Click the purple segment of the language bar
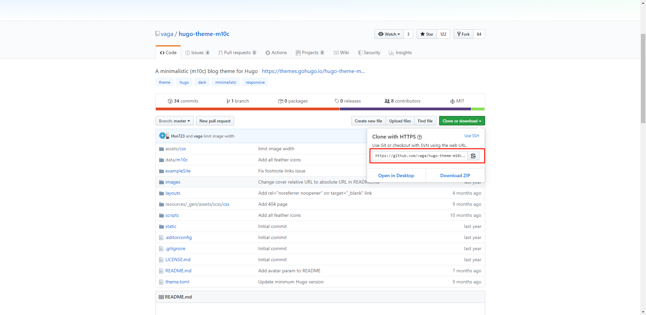Screen dimensions: 646x315 (x=405, y=109)
